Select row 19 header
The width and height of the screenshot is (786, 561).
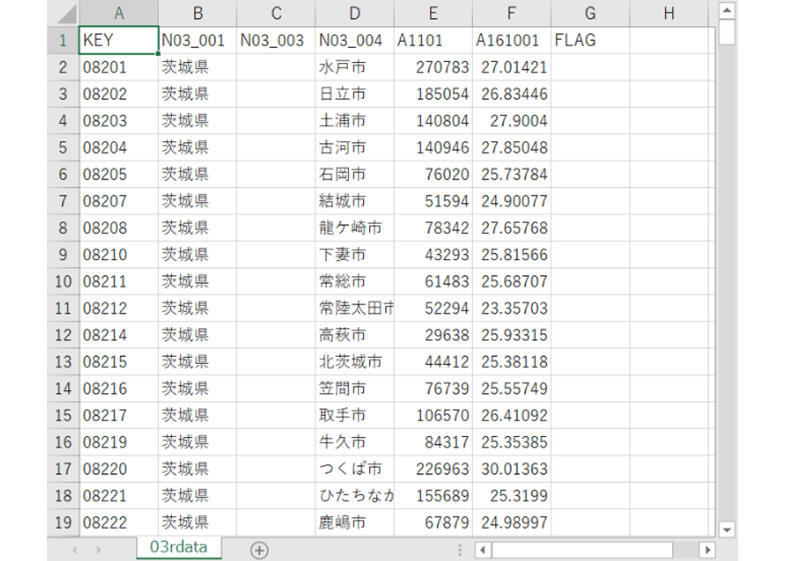point(63,523)
